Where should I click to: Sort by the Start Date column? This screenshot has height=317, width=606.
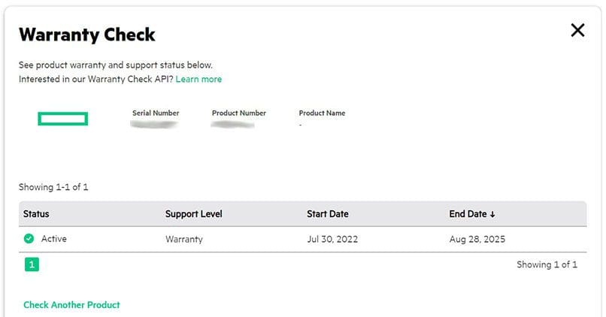[x=328, y=214]
